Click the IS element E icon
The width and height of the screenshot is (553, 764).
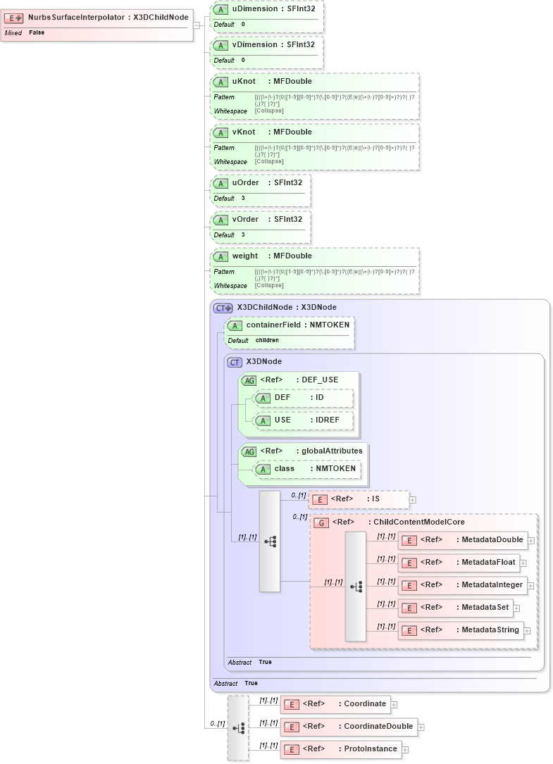pyautogui.click(x=319, y=500)
